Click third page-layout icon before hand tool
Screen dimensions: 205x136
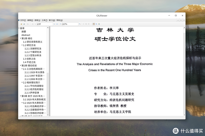tap(89, 24)
